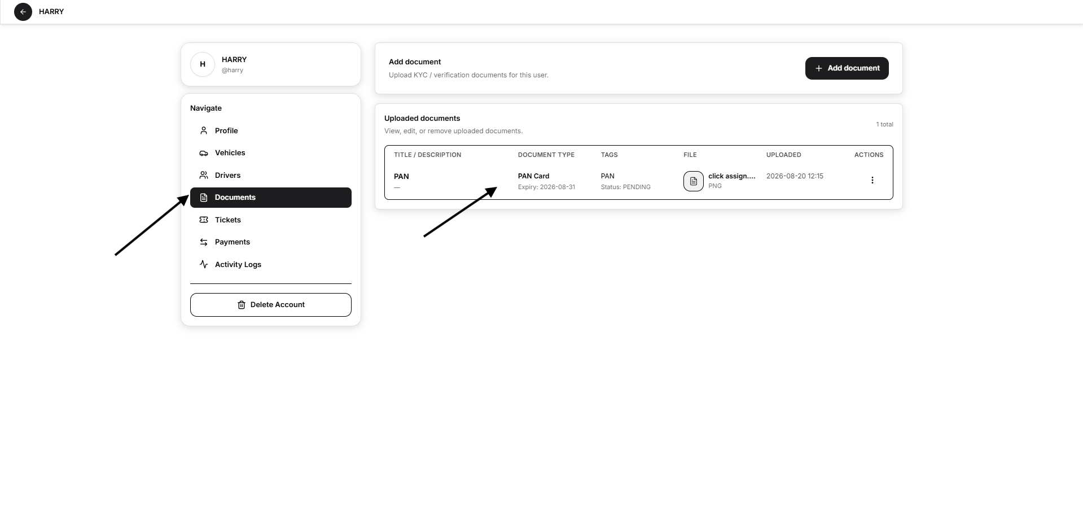This screenshot has height=529, width=1083.
Task: Click the PNG file type label
Action: (x=714, y=186)
